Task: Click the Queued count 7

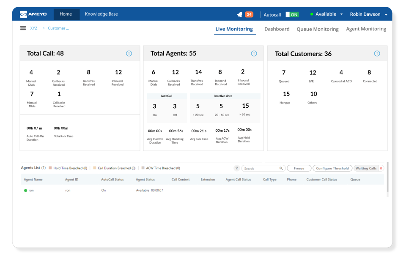Action: [284, 73]
